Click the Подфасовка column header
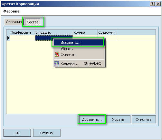Viewport: 162px width, 140px height. [x=23, y=32]
